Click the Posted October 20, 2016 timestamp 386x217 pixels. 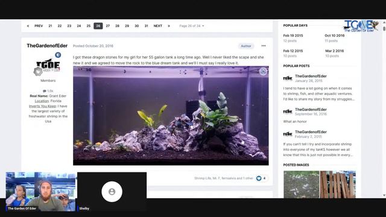tap(93, 46)
